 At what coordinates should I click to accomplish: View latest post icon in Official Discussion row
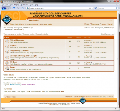92,41
